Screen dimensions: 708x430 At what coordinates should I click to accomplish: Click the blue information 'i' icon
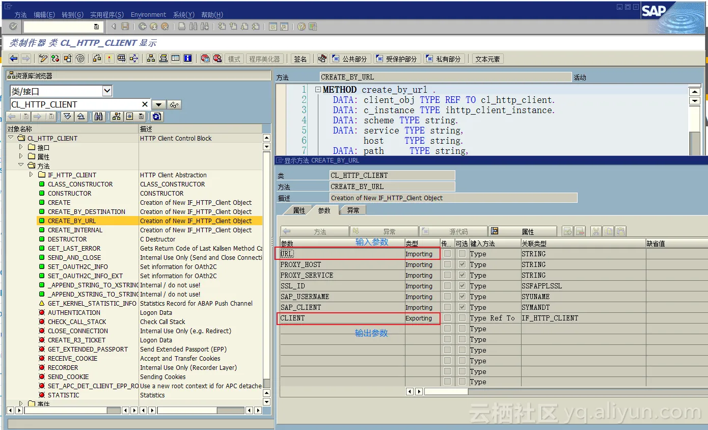click(187, 59)
